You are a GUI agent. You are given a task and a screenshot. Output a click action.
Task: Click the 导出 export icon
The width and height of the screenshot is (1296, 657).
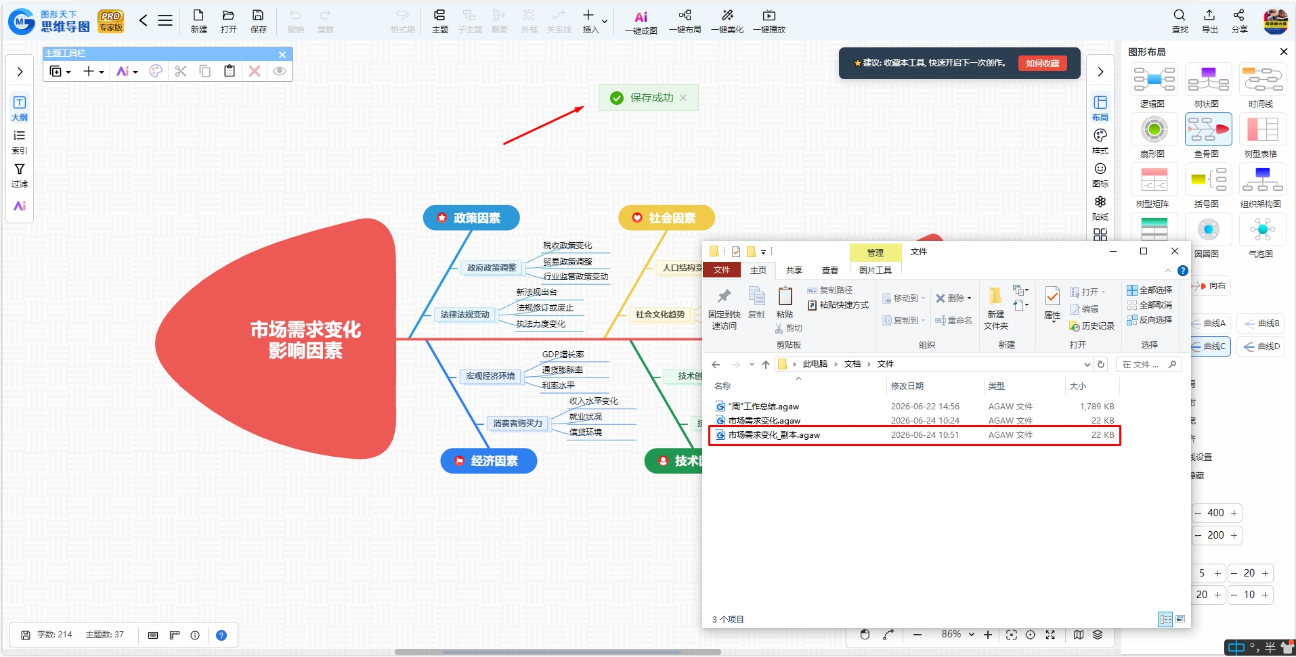(x=1209, y=22)
